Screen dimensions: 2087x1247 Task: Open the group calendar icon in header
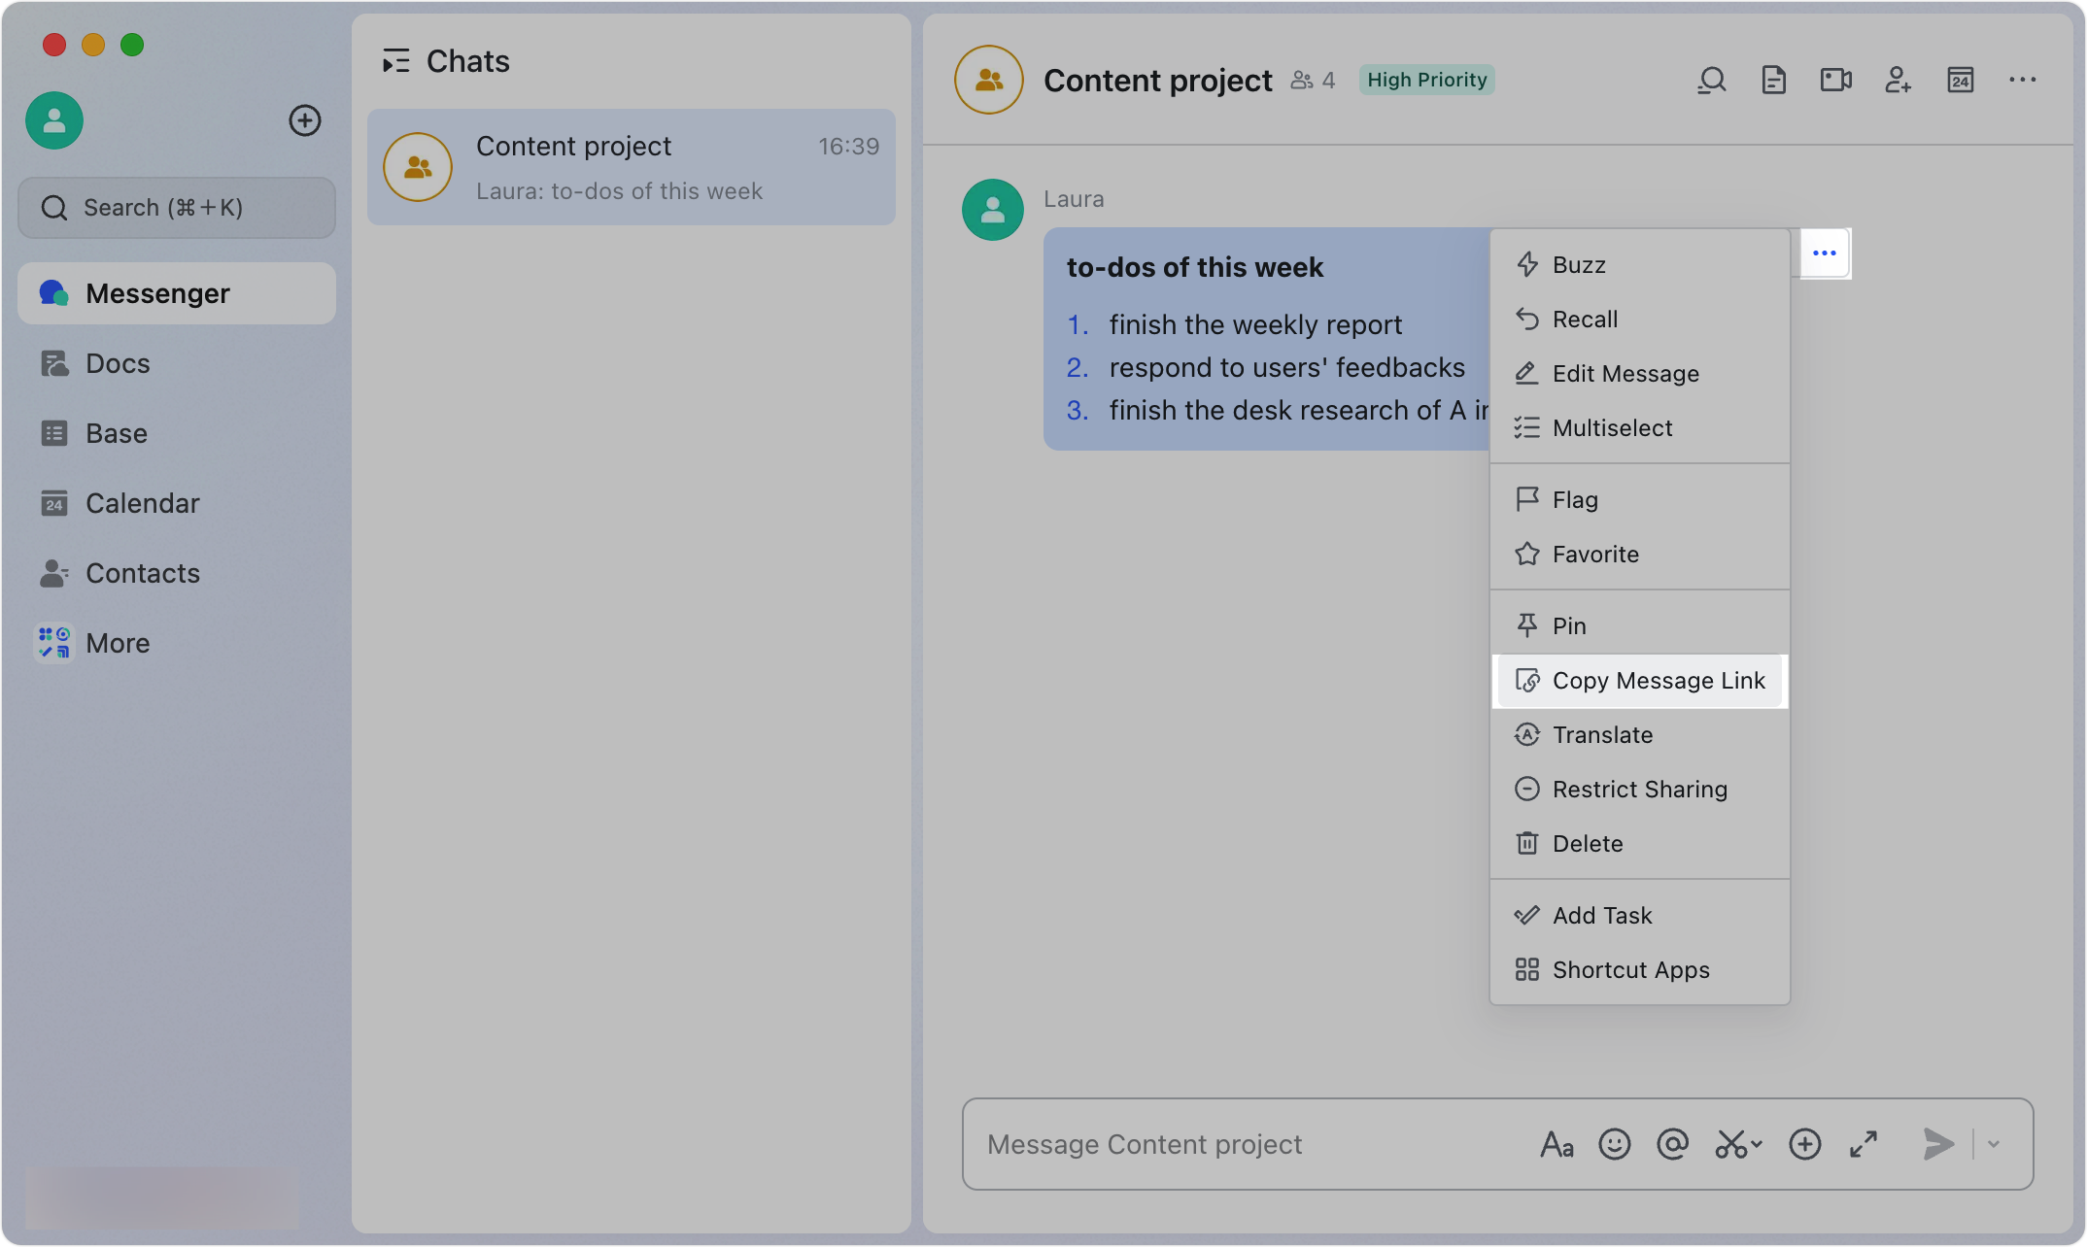[x=1960, y=80]
